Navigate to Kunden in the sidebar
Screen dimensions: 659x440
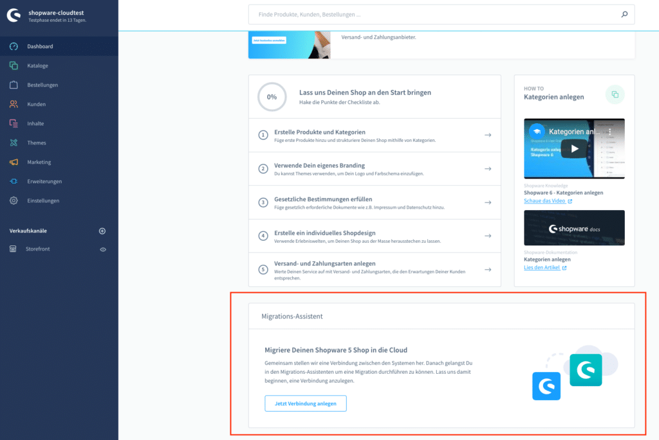coord(59,104)
